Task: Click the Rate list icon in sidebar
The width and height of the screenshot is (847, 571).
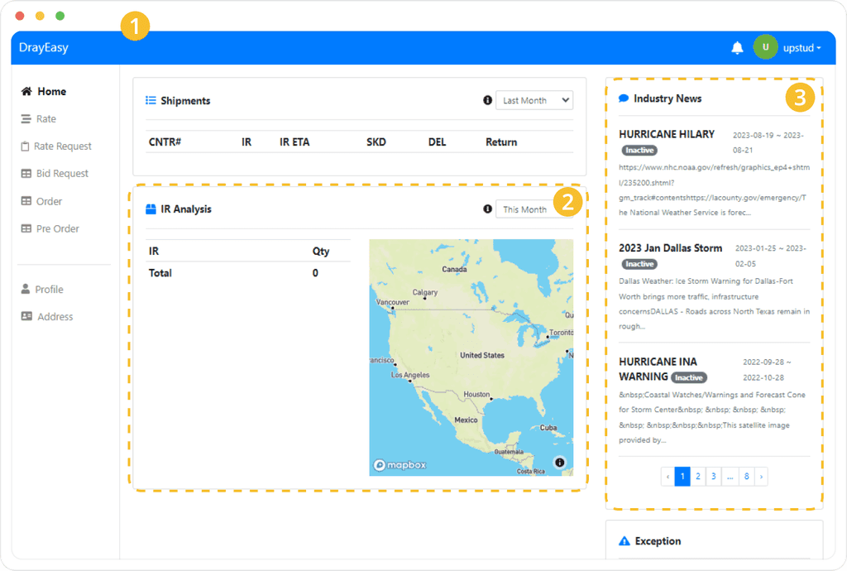Action: point(26,119)
